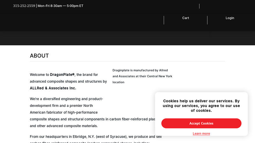Click the caption about Central New York location

142,76
